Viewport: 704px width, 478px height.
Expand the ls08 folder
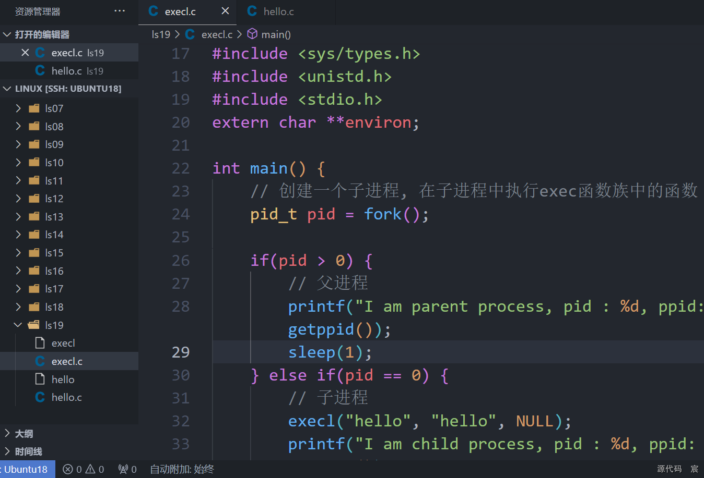(18, 126)
